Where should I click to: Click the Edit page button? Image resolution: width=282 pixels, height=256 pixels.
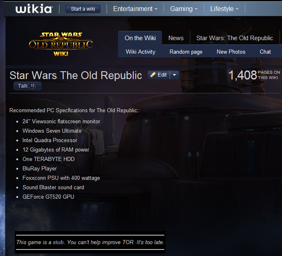(159, 75)
